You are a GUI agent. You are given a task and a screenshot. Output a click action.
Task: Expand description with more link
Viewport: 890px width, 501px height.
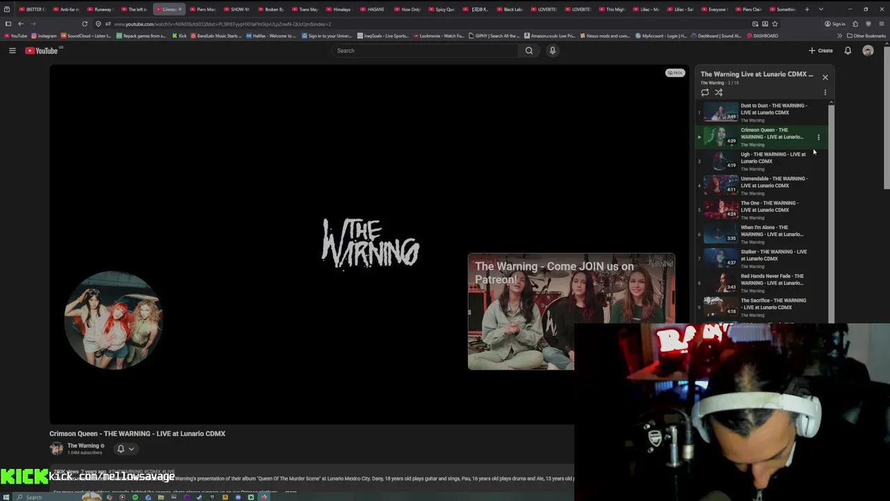tap(291, 492)
